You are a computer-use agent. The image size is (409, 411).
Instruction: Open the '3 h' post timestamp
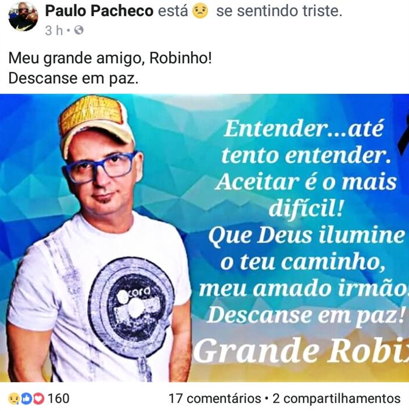[x=54, y=31]
